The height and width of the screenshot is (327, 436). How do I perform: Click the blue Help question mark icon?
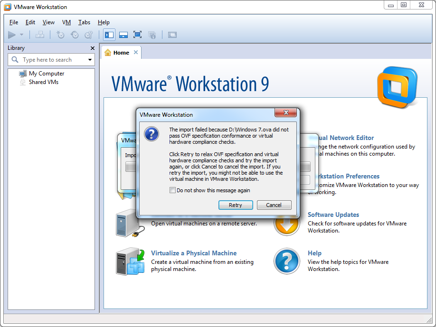click(x=287, y=261)
